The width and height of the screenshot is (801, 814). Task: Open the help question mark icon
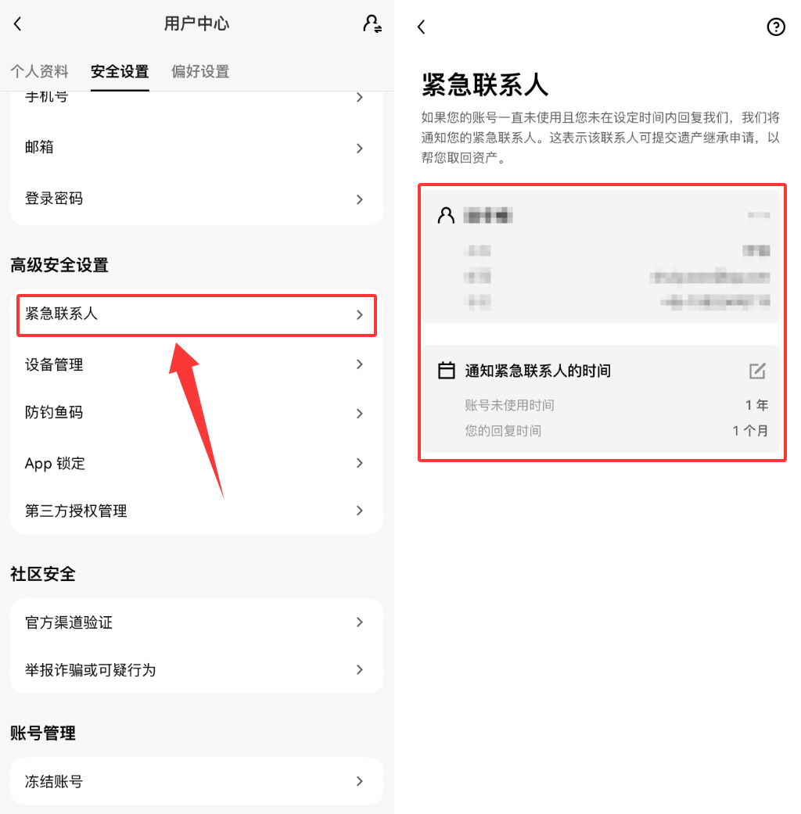[x=775, y=27]
